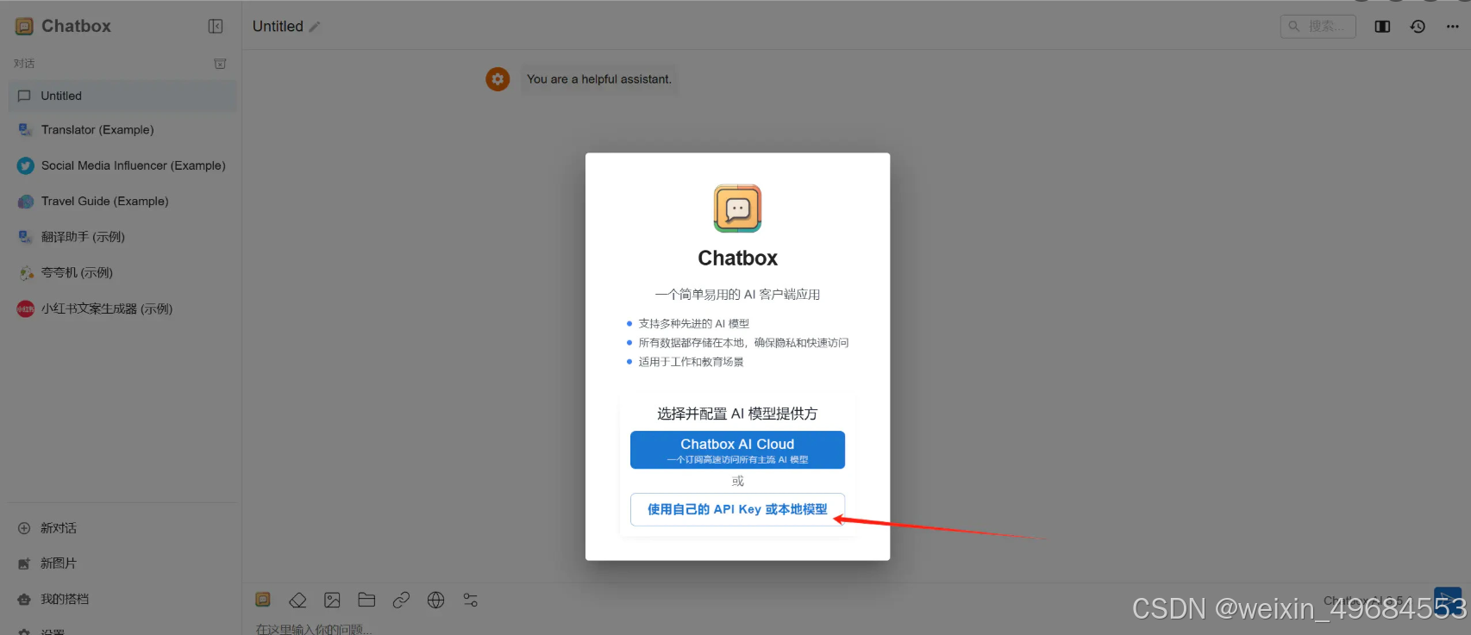1471x635 pixels.
Task: Click the attach image icon
Action: click(332, 600)
